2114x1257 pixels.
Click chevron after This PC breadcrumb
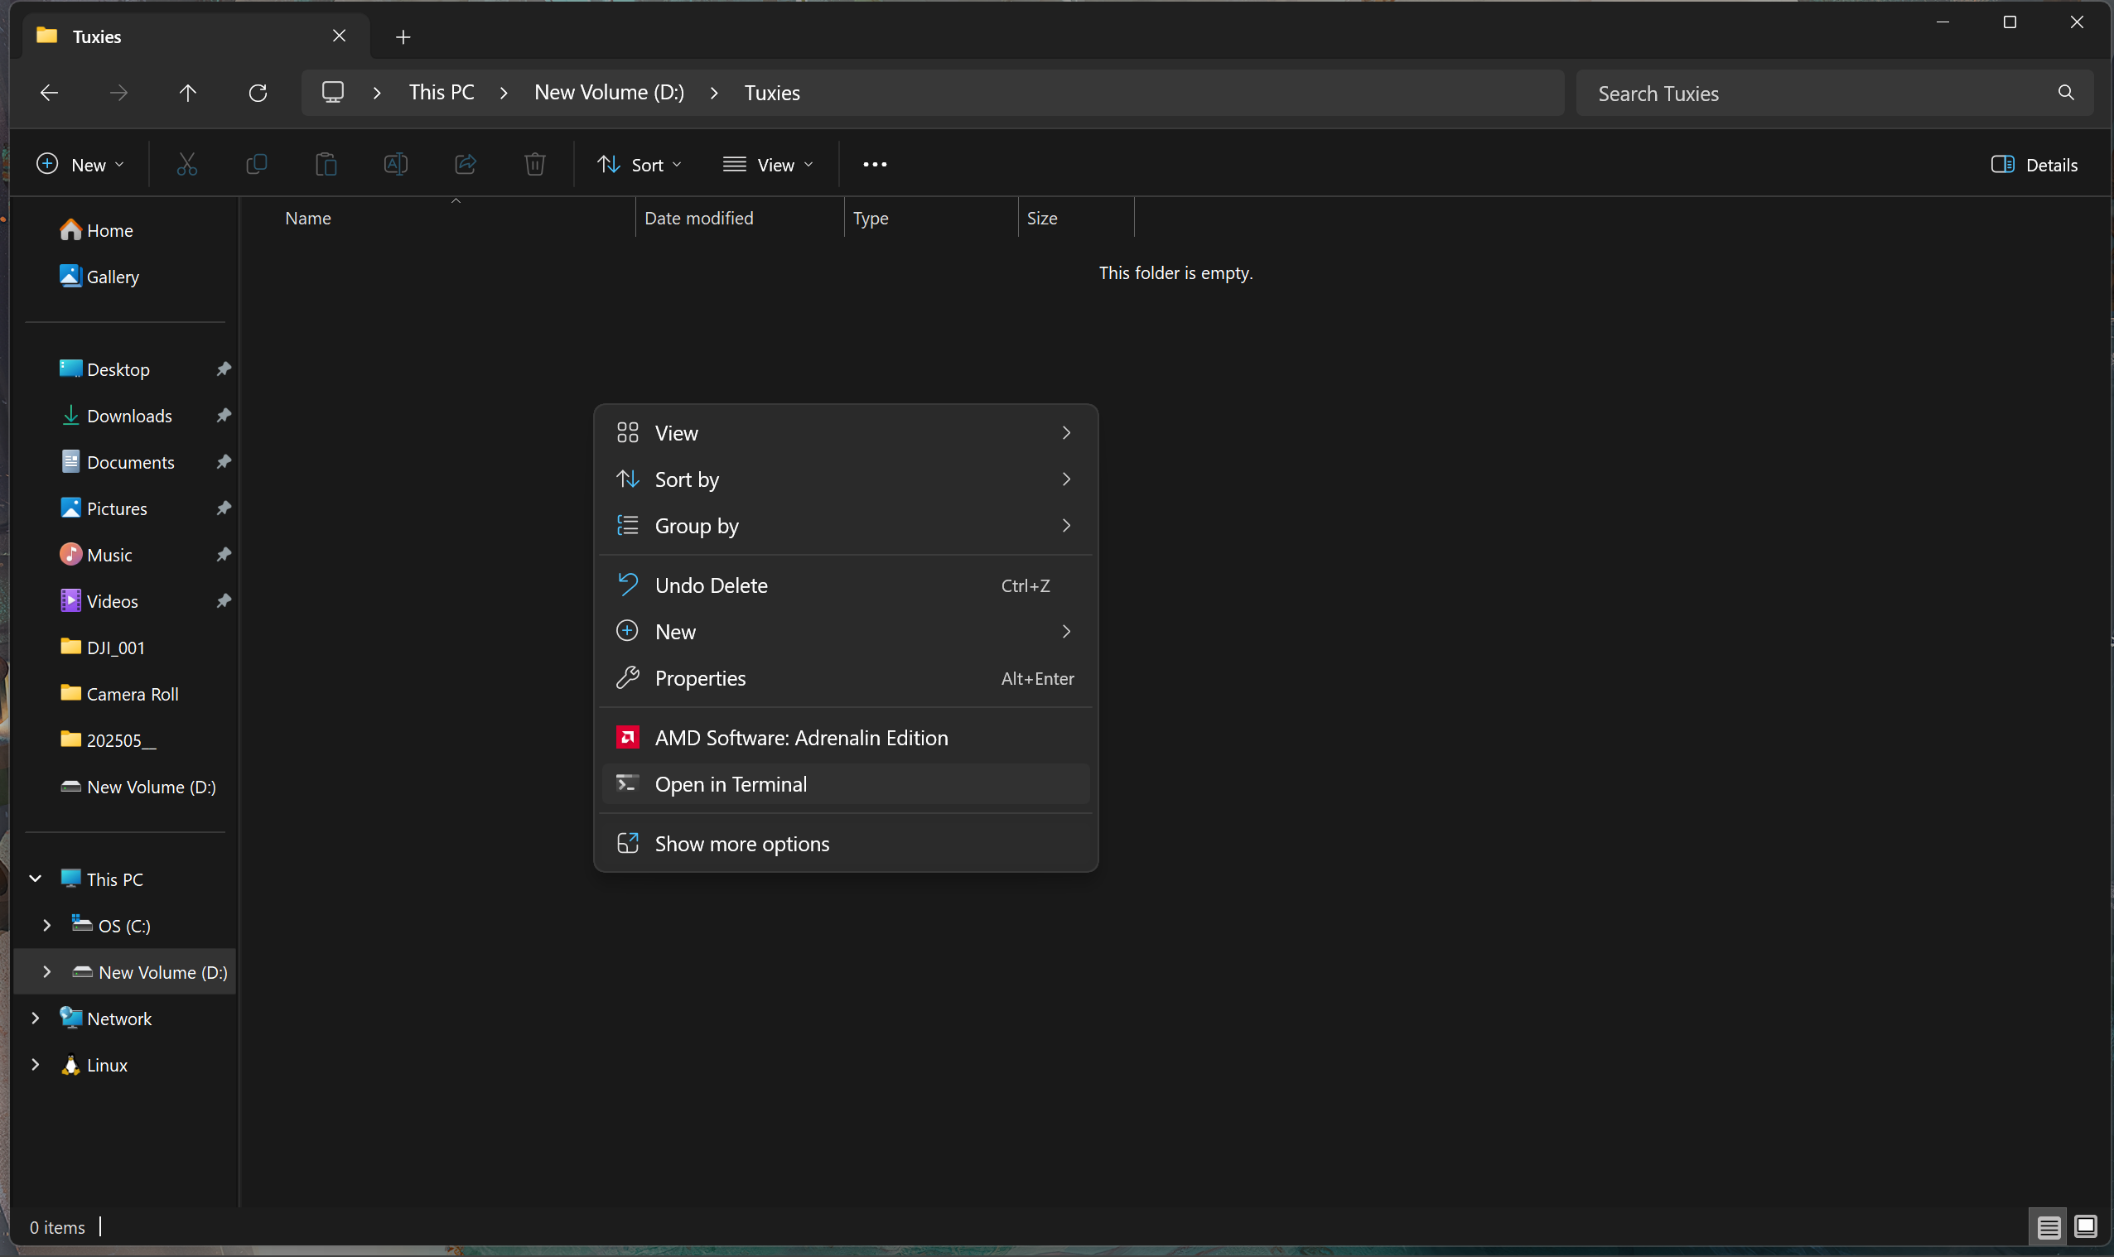504,94
